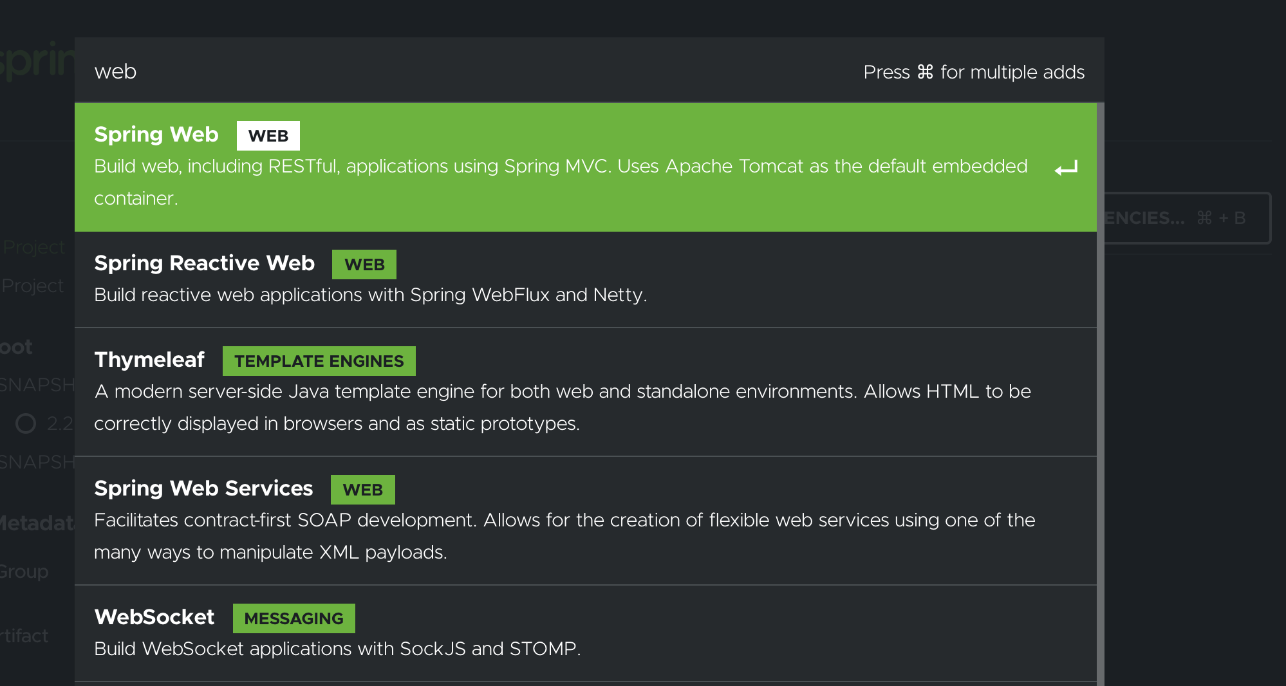Image resolution: width=1286 pixels, height=686 pixels.
Task: Select the Spring Web dependency
Action: tap(586, 167)
